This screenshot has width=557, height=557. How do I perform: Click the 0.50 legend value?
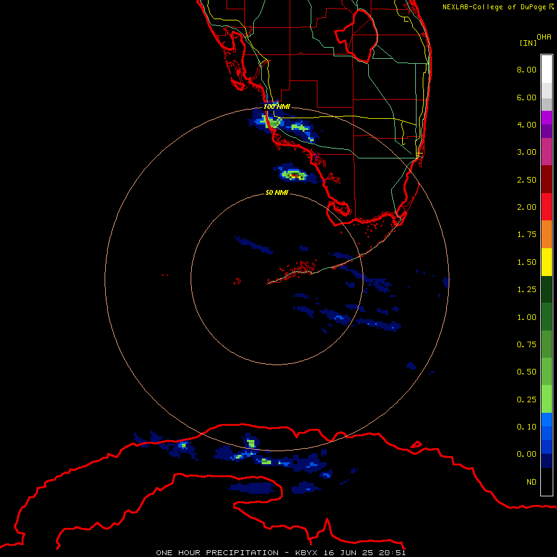pyautogui.click(x=527, y=372)
